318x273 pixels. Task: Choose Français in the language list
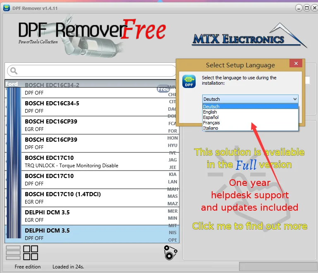coord(250,123)
